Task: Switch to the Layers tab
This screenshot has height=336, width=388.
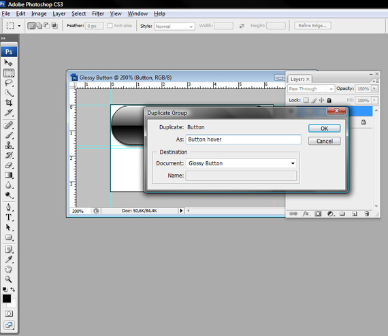Action: [300, 79]
